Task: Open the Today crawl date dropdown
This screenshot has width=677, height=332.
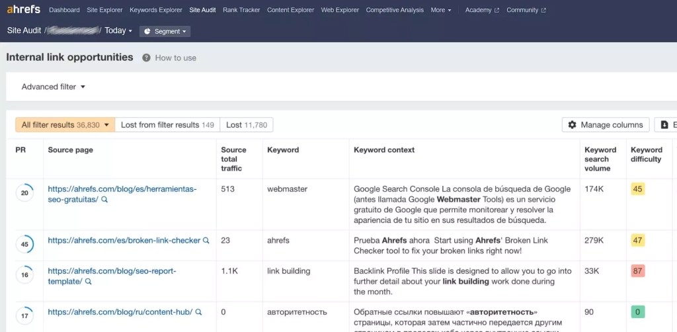Action: pos(118,30)
